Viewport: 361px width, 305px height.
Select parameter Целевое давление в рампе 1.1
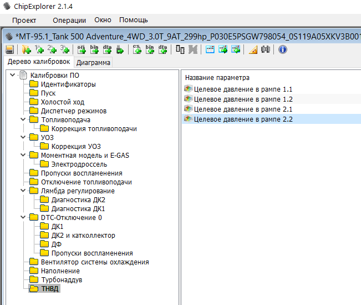[243, 89]
